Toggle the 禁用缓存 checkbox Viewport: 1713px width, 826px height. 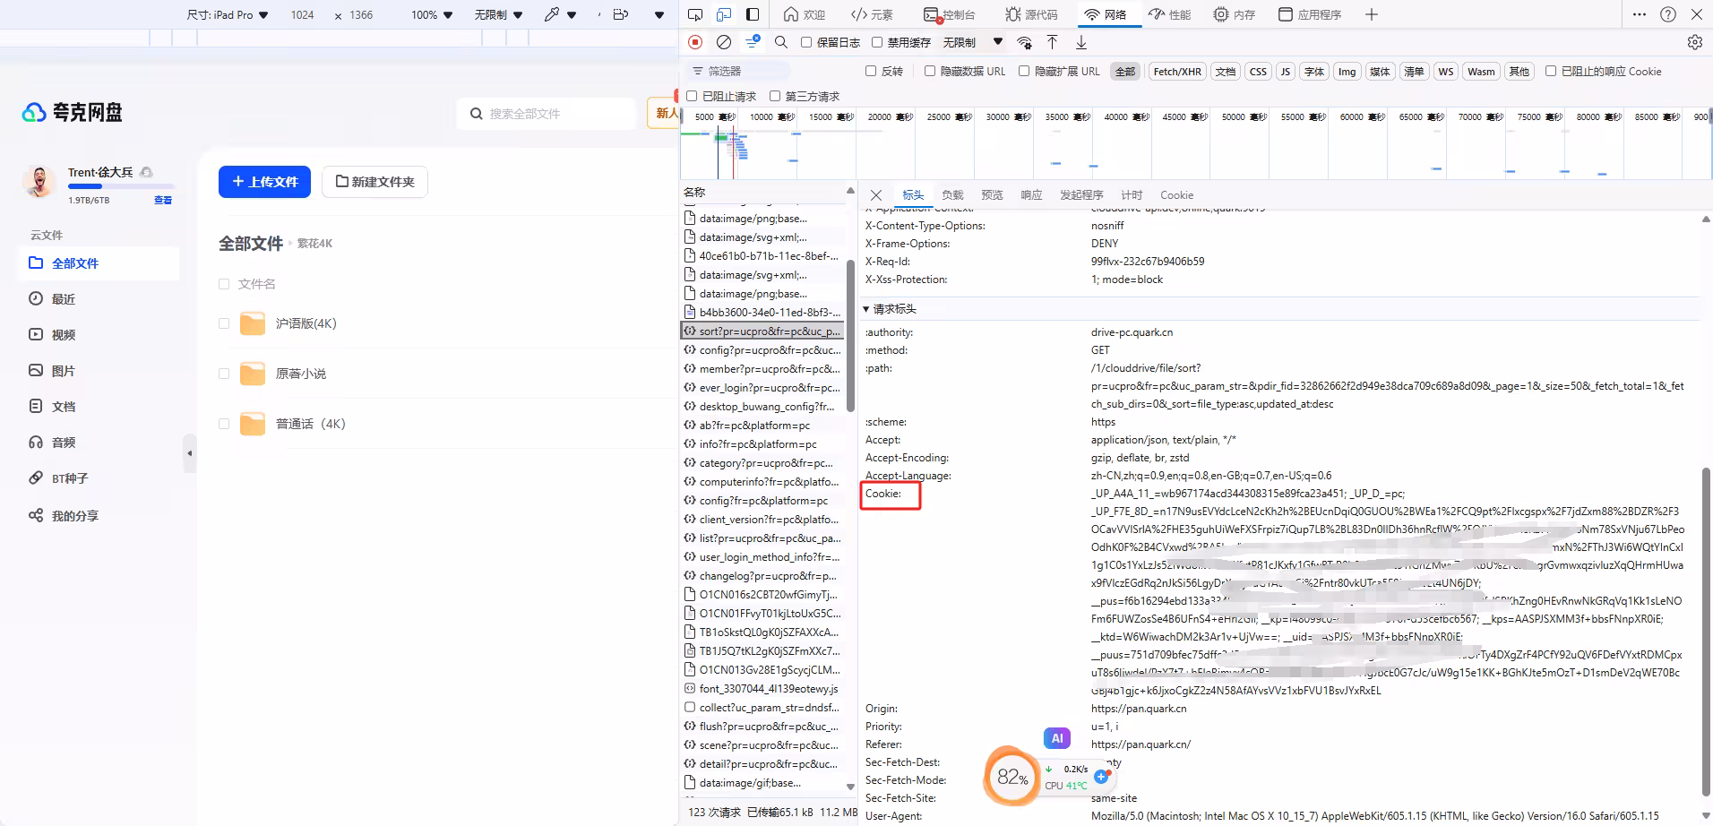877,42
